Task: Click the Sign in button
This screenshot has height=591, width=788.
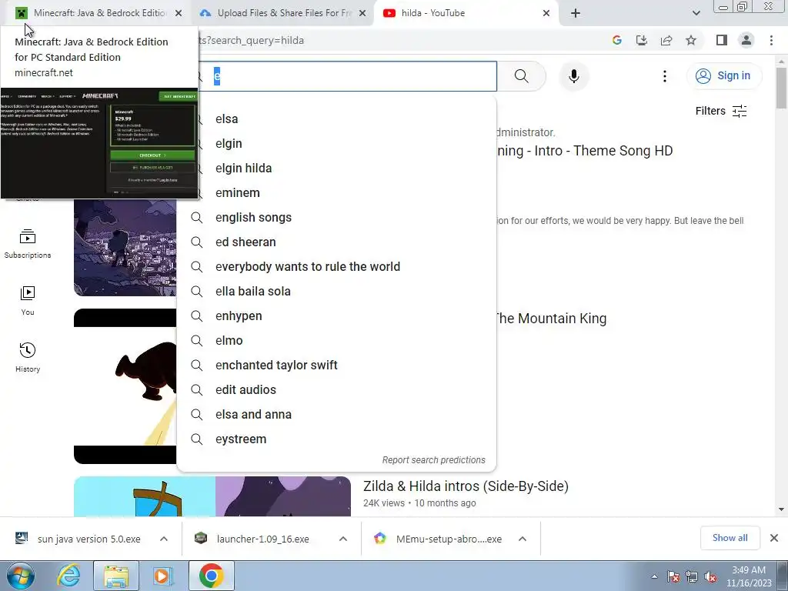Action: click(x=723, y=76)
